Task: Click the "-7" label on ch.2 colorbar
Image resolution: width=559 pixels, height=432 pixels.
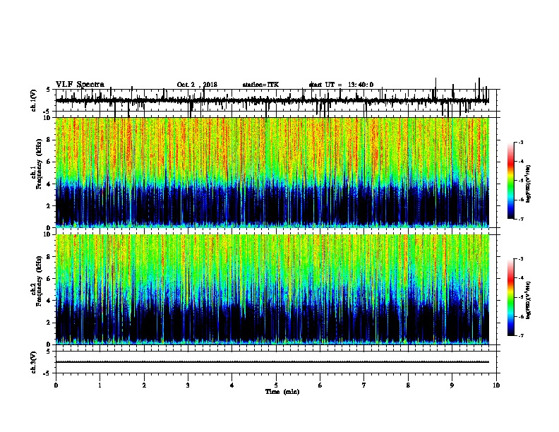Action: [x=521, y=336]
